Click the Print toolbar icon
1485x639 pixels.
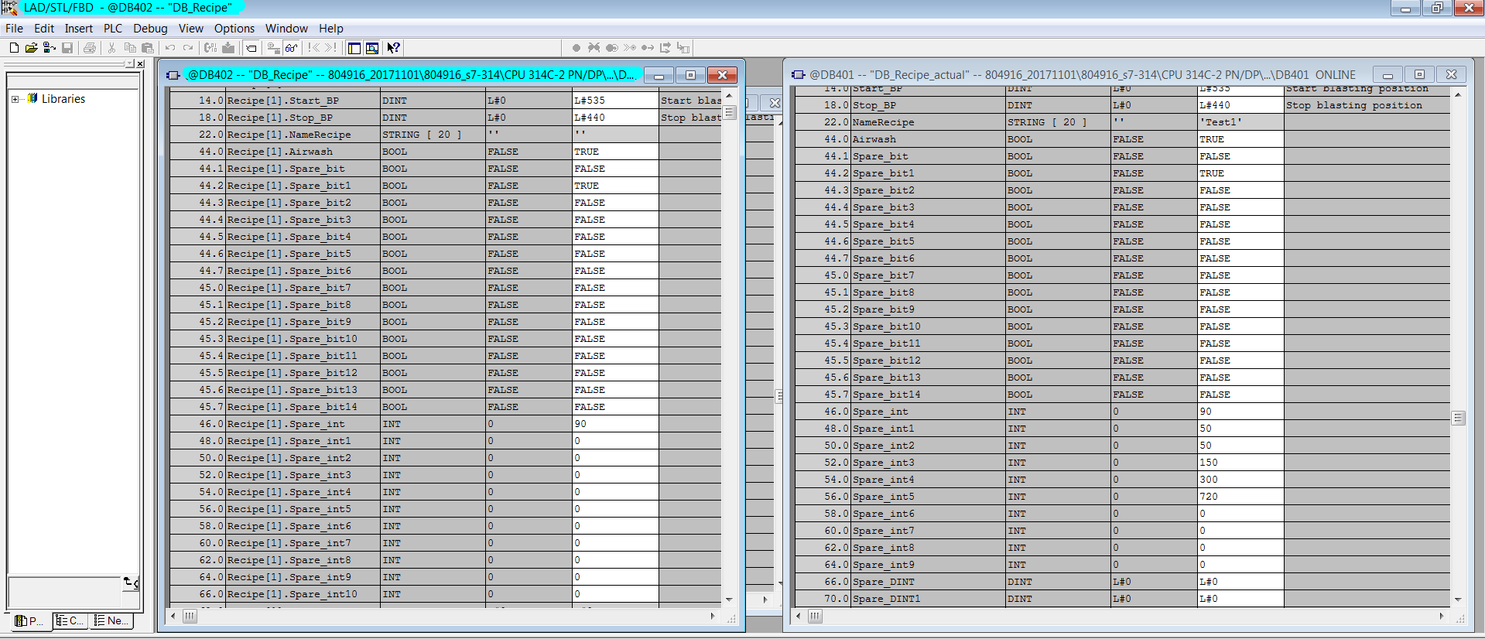90,48
